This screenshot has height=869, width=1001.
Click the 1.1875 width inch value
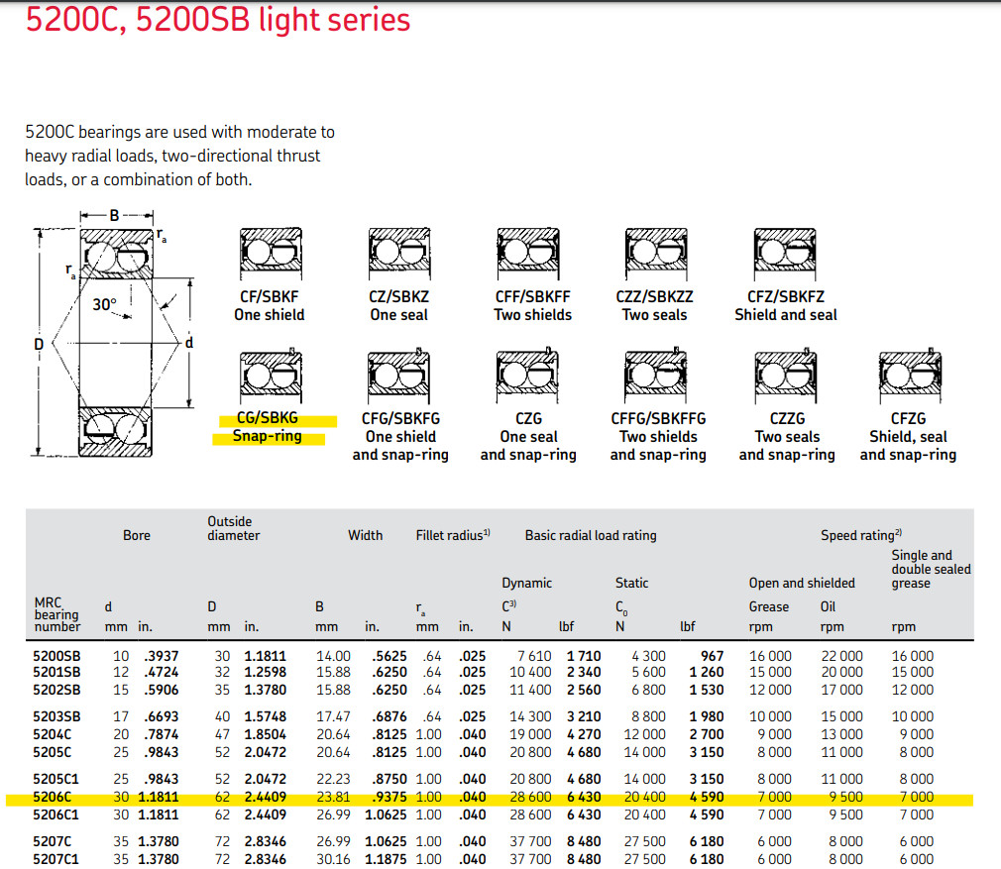coord(386,859)
